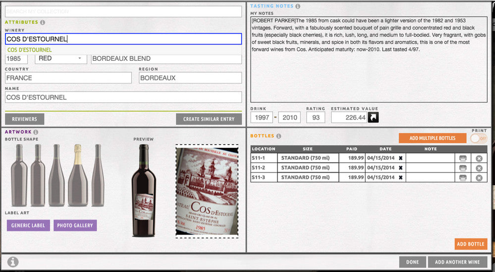Print the label for bottle S11-1
495x272 pixels.
click(x=463, y=158)
